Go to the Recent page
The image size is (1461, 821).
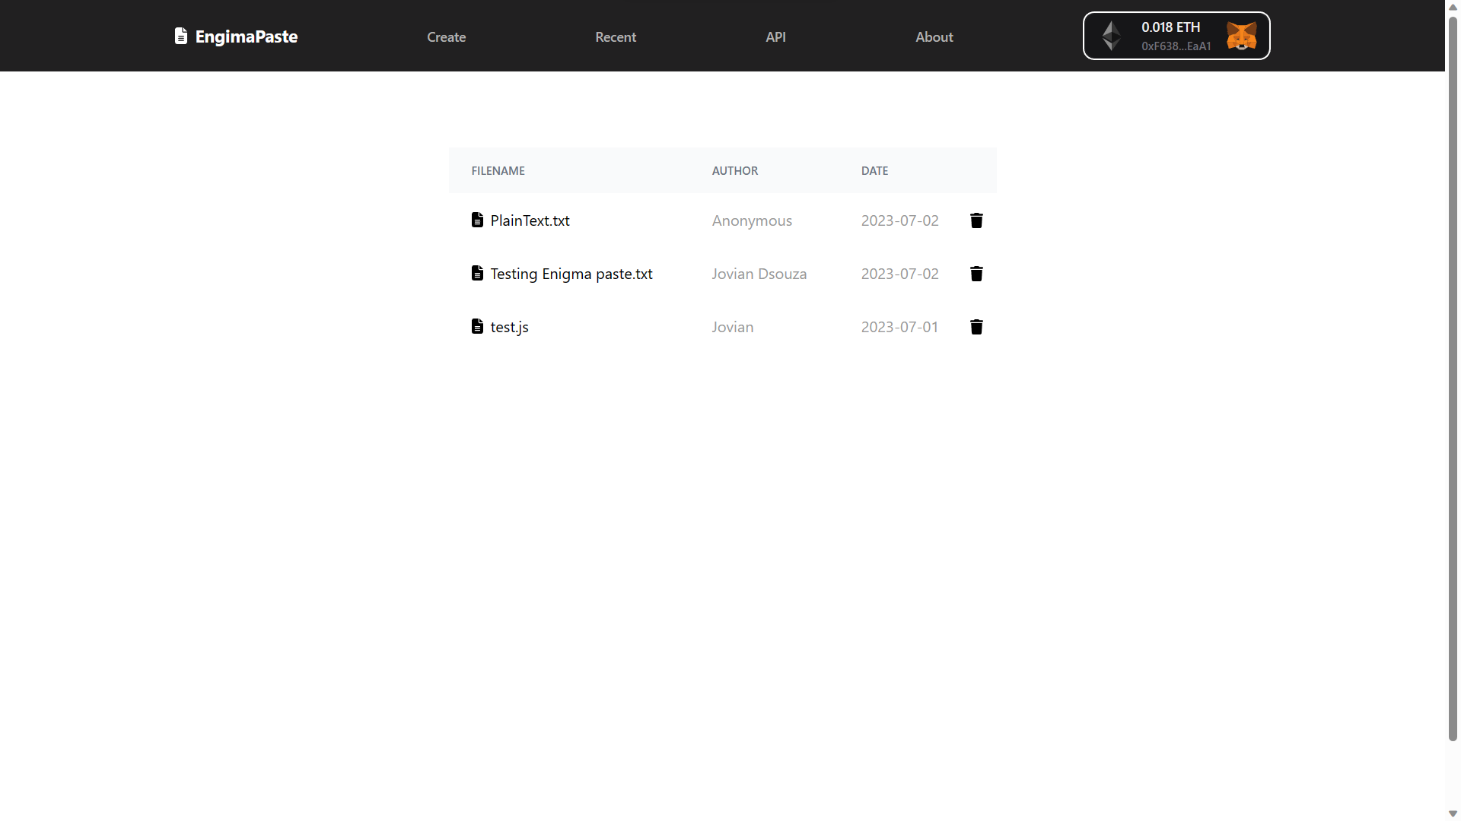click(615, 36)
